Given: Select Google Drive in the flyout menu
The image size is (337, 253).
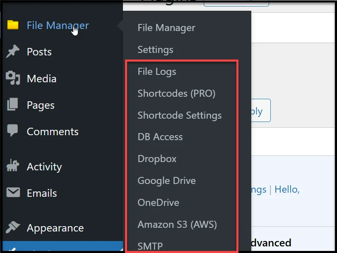Looking at the screenshot, I should [166, 181].
